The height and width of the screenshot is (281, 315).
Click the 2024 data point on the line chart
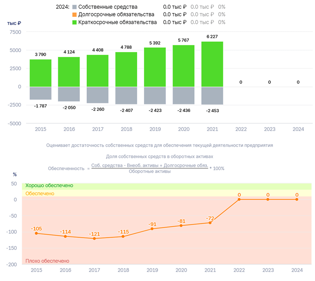click(297, 199)
